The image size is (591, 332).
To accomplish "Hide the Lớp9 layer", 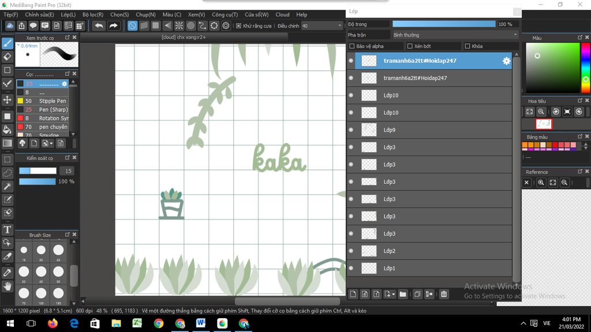I will 351,130.
